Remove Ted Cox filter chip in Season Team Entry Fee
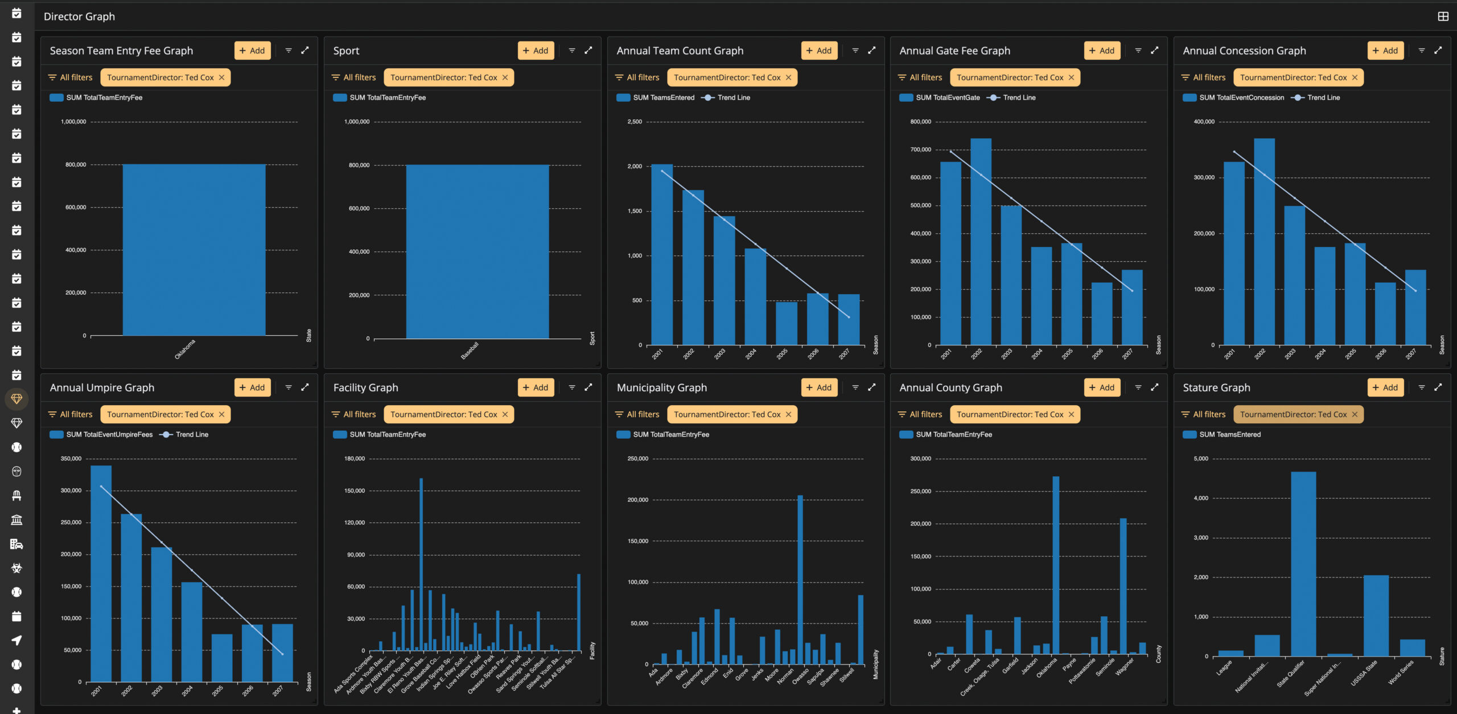This screenshot has width=1457, height=714. [222, 77]
